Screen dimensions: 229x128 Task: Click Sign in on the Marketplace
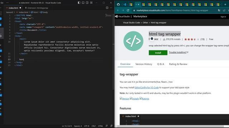[223, 17]
